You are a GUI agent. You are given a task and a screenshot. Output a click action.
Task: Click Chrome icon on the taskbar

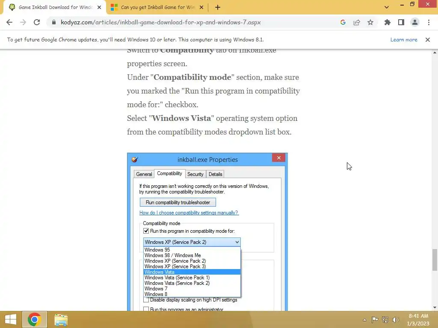point(34,319)
